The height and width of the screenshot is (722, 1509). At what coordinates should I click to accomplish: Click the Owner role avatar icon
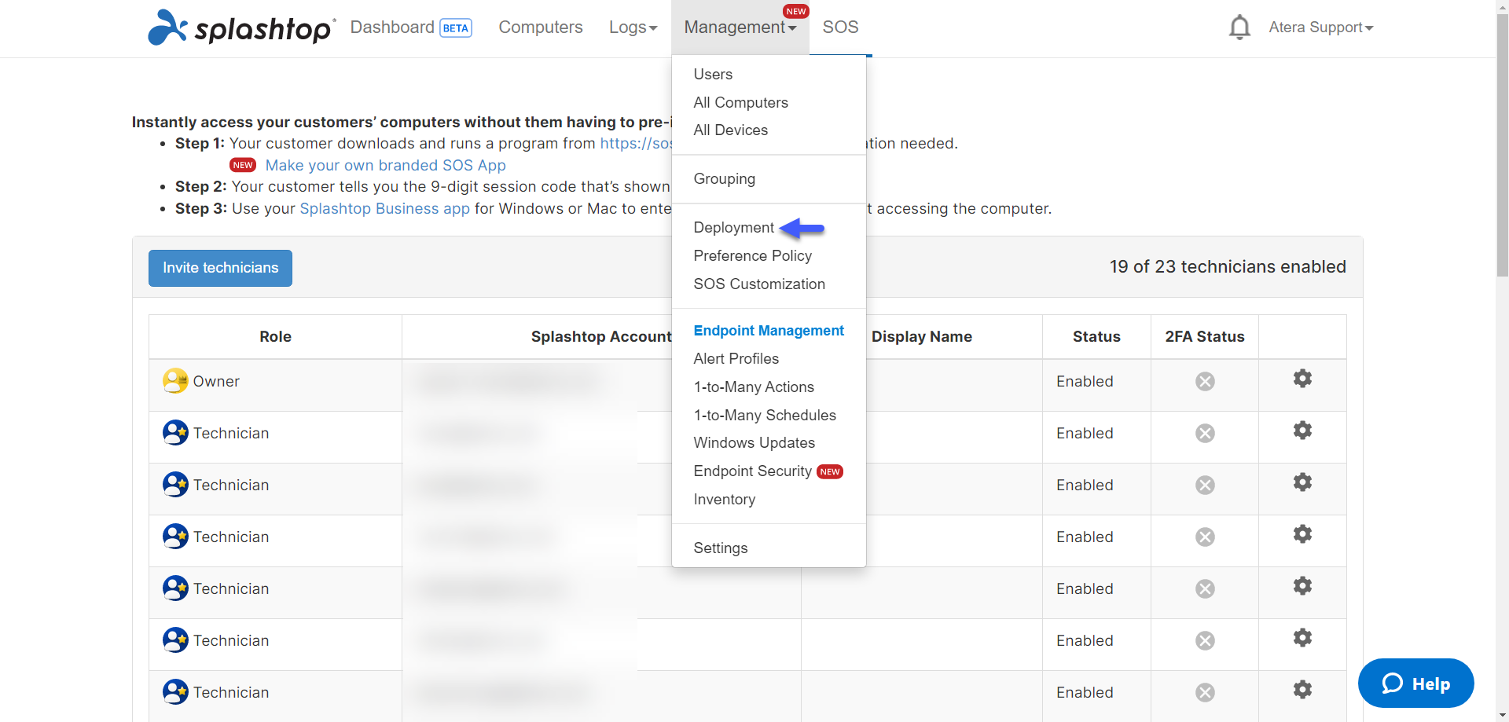pyautogui.click(x=175, y=381)
